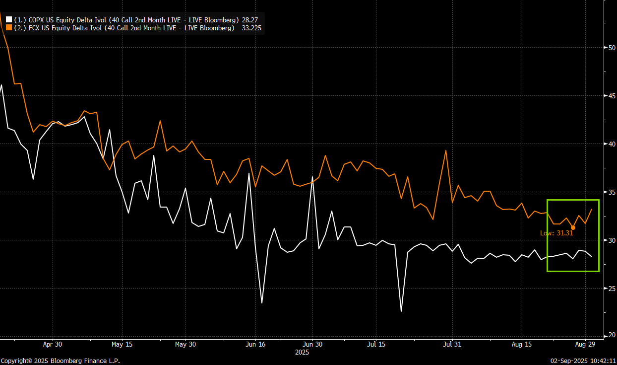Click the Bloomberg Finance L.P. copyright notice

[x=61, y=361]
